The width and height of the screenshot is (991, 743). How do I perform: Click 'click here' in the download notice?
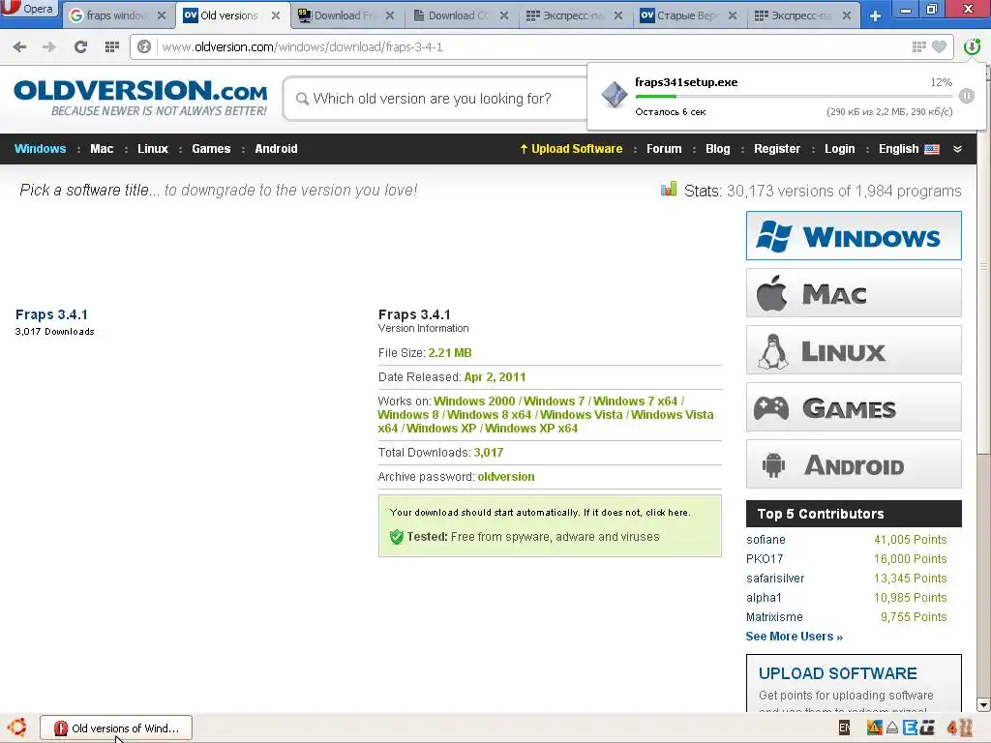click(667, 513)
